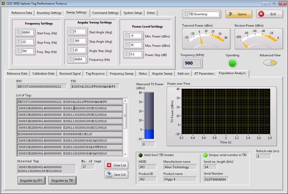Click the Unique serial number indicator LED
This screenshot has height=194, width=288.
pos(205,155)
